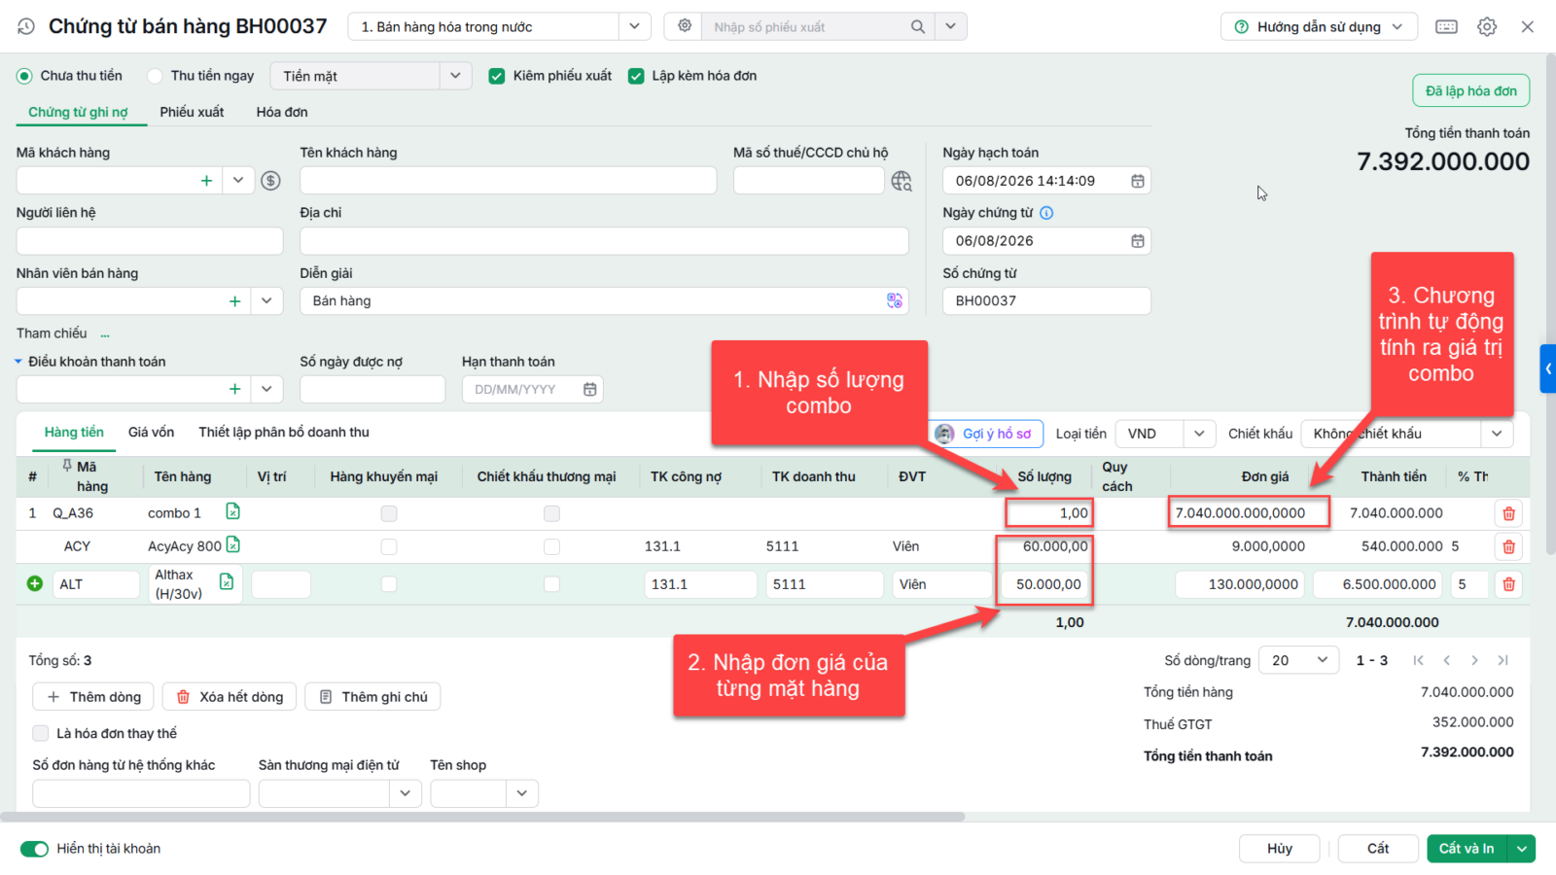
Task: Collapse Điều khoản thanh toán section
Action: pos(18,362)
